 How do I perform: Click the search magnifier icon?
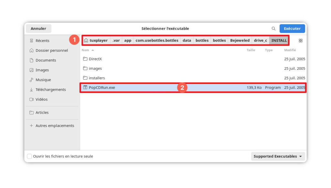273,29
